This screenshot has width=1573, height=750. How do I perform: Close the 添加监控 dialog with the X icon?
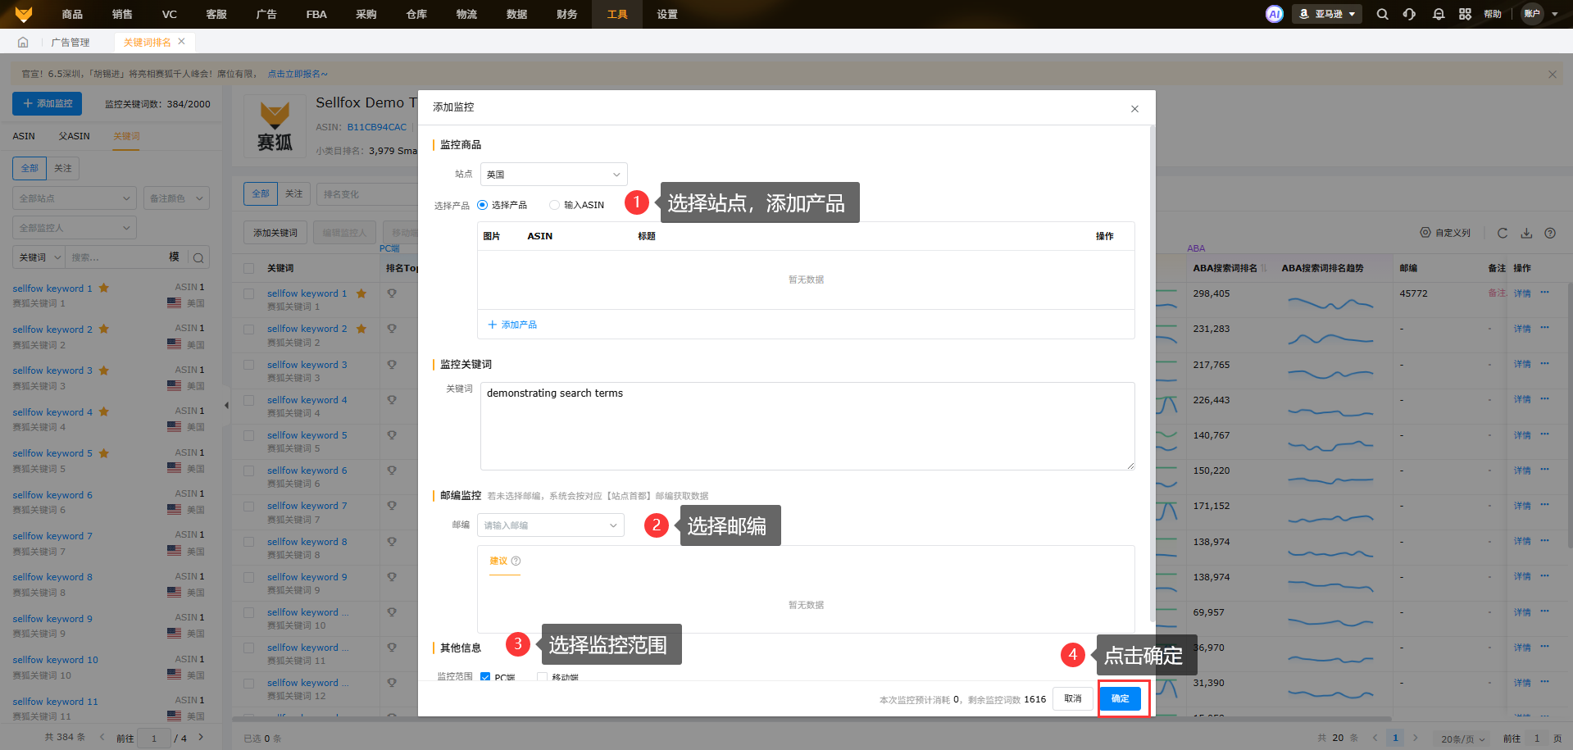tap(1134, 108)
